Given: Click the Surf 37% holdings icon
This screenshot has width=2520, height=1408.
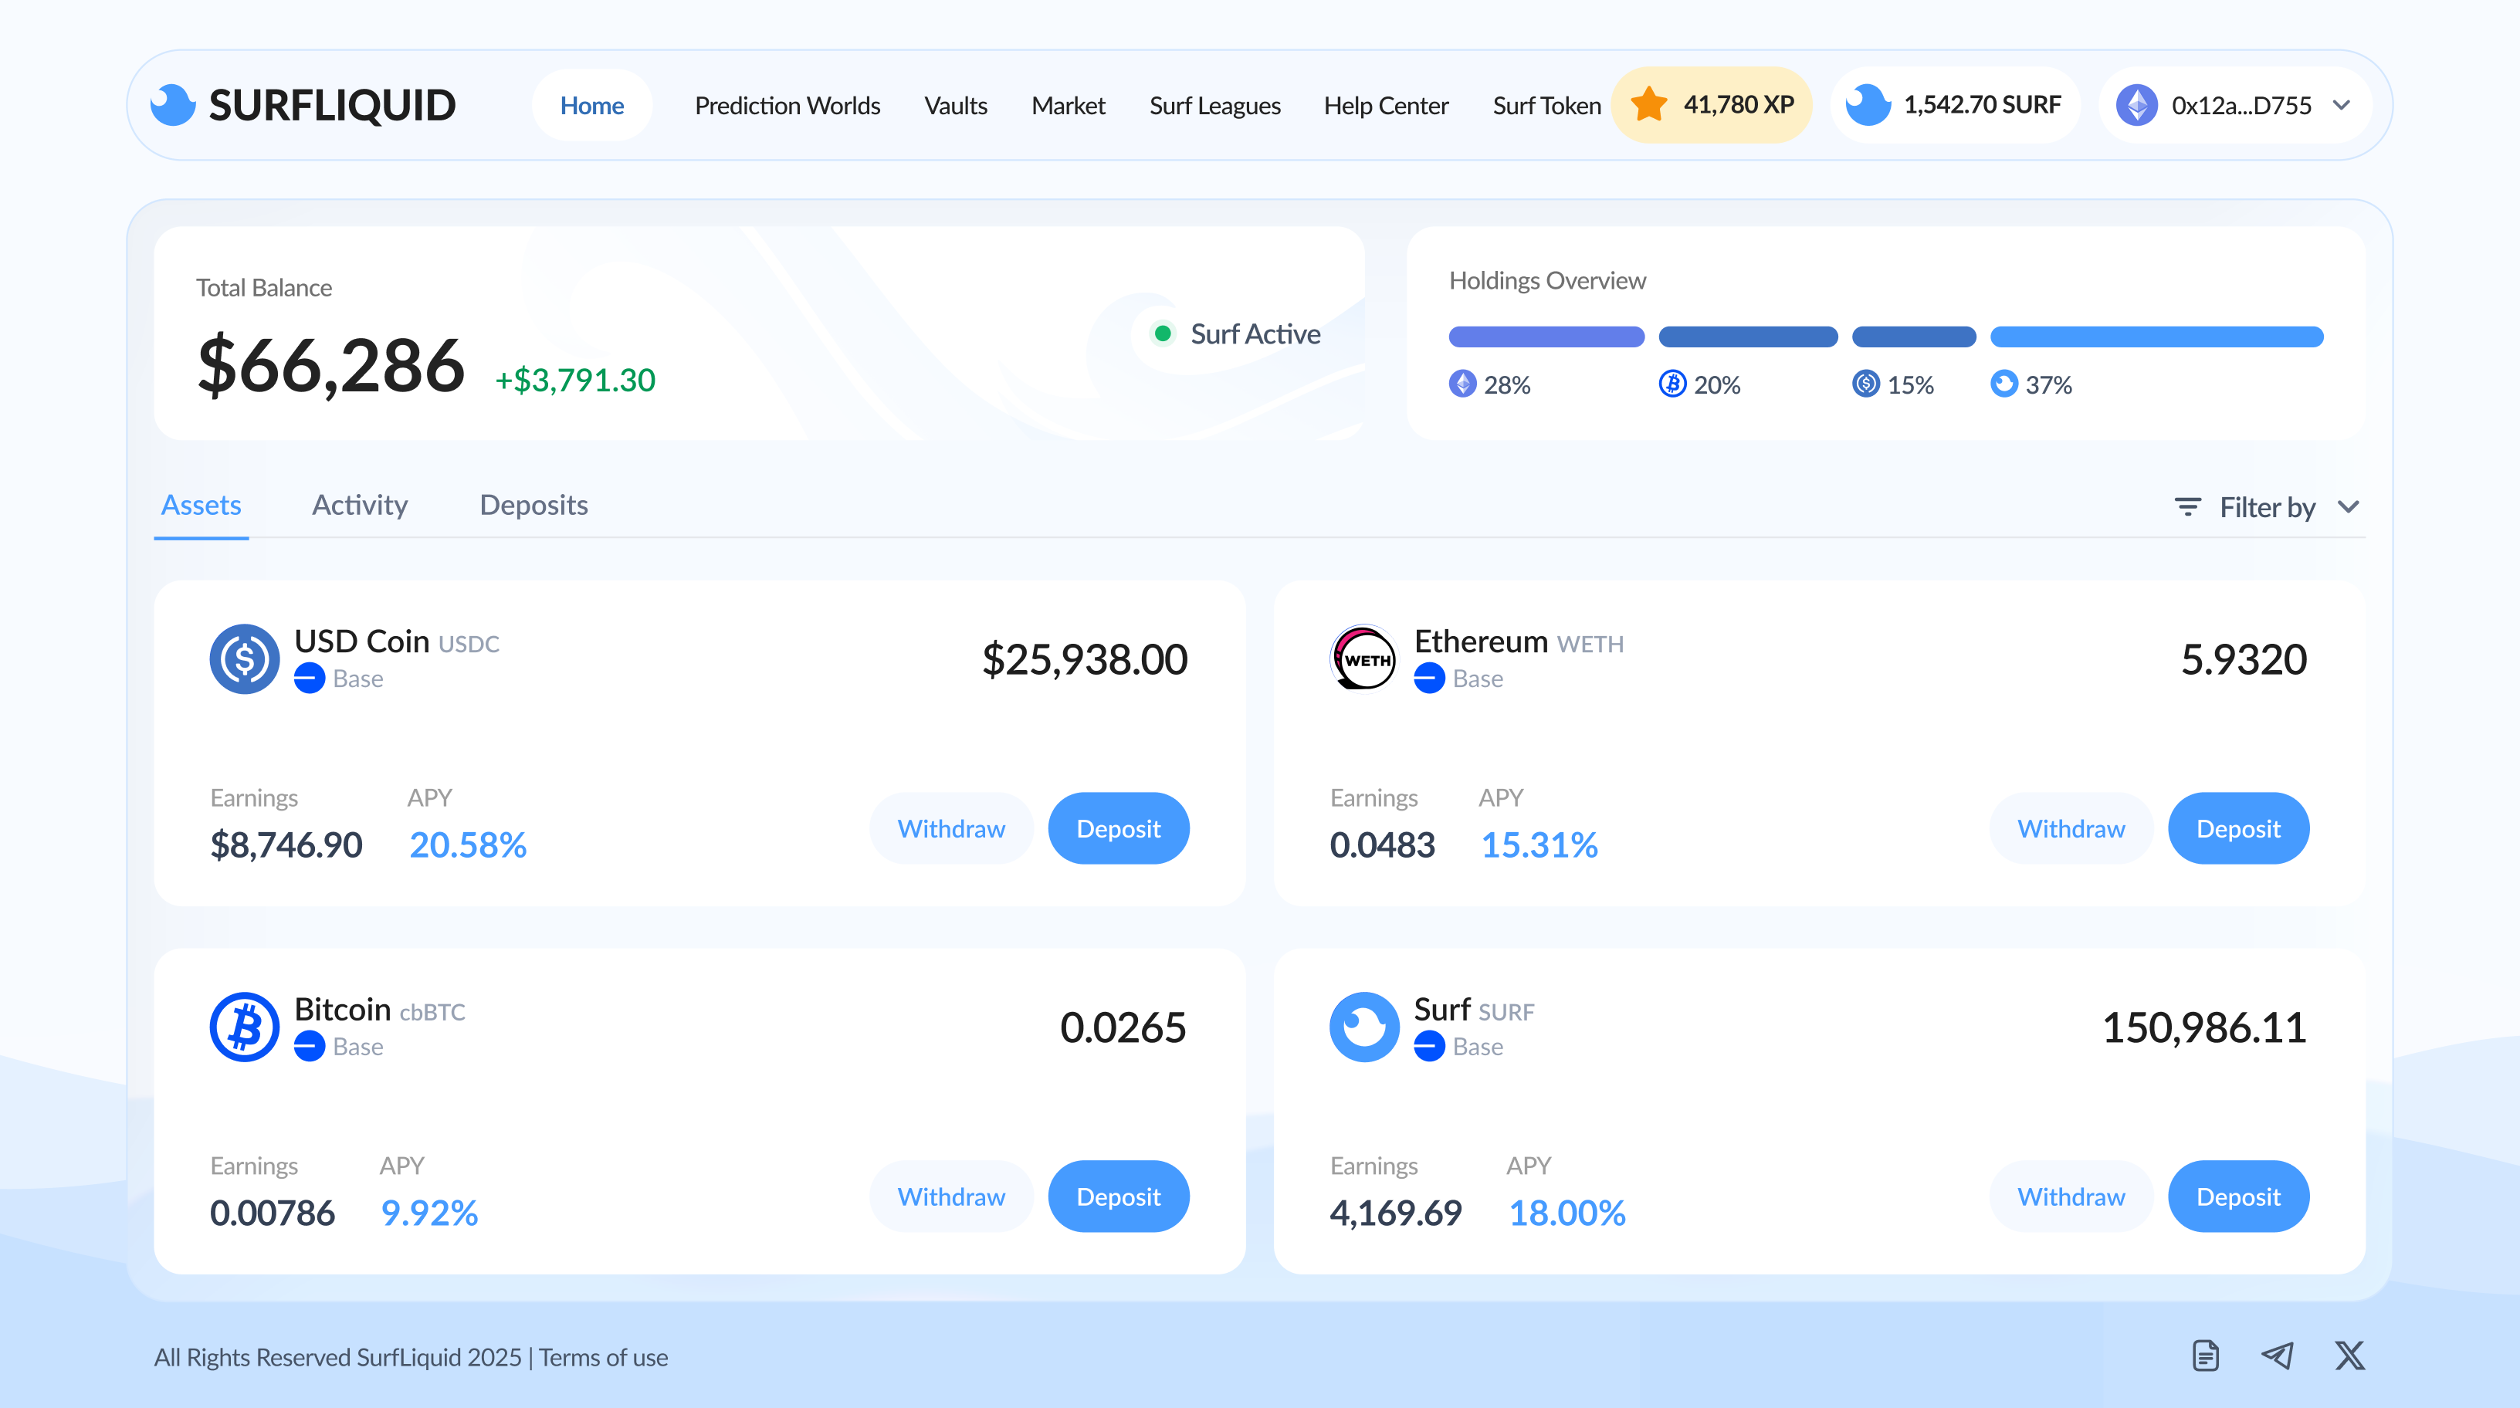Looking at the screenshot, I should pyautogui.click(x=2004, y=384).
